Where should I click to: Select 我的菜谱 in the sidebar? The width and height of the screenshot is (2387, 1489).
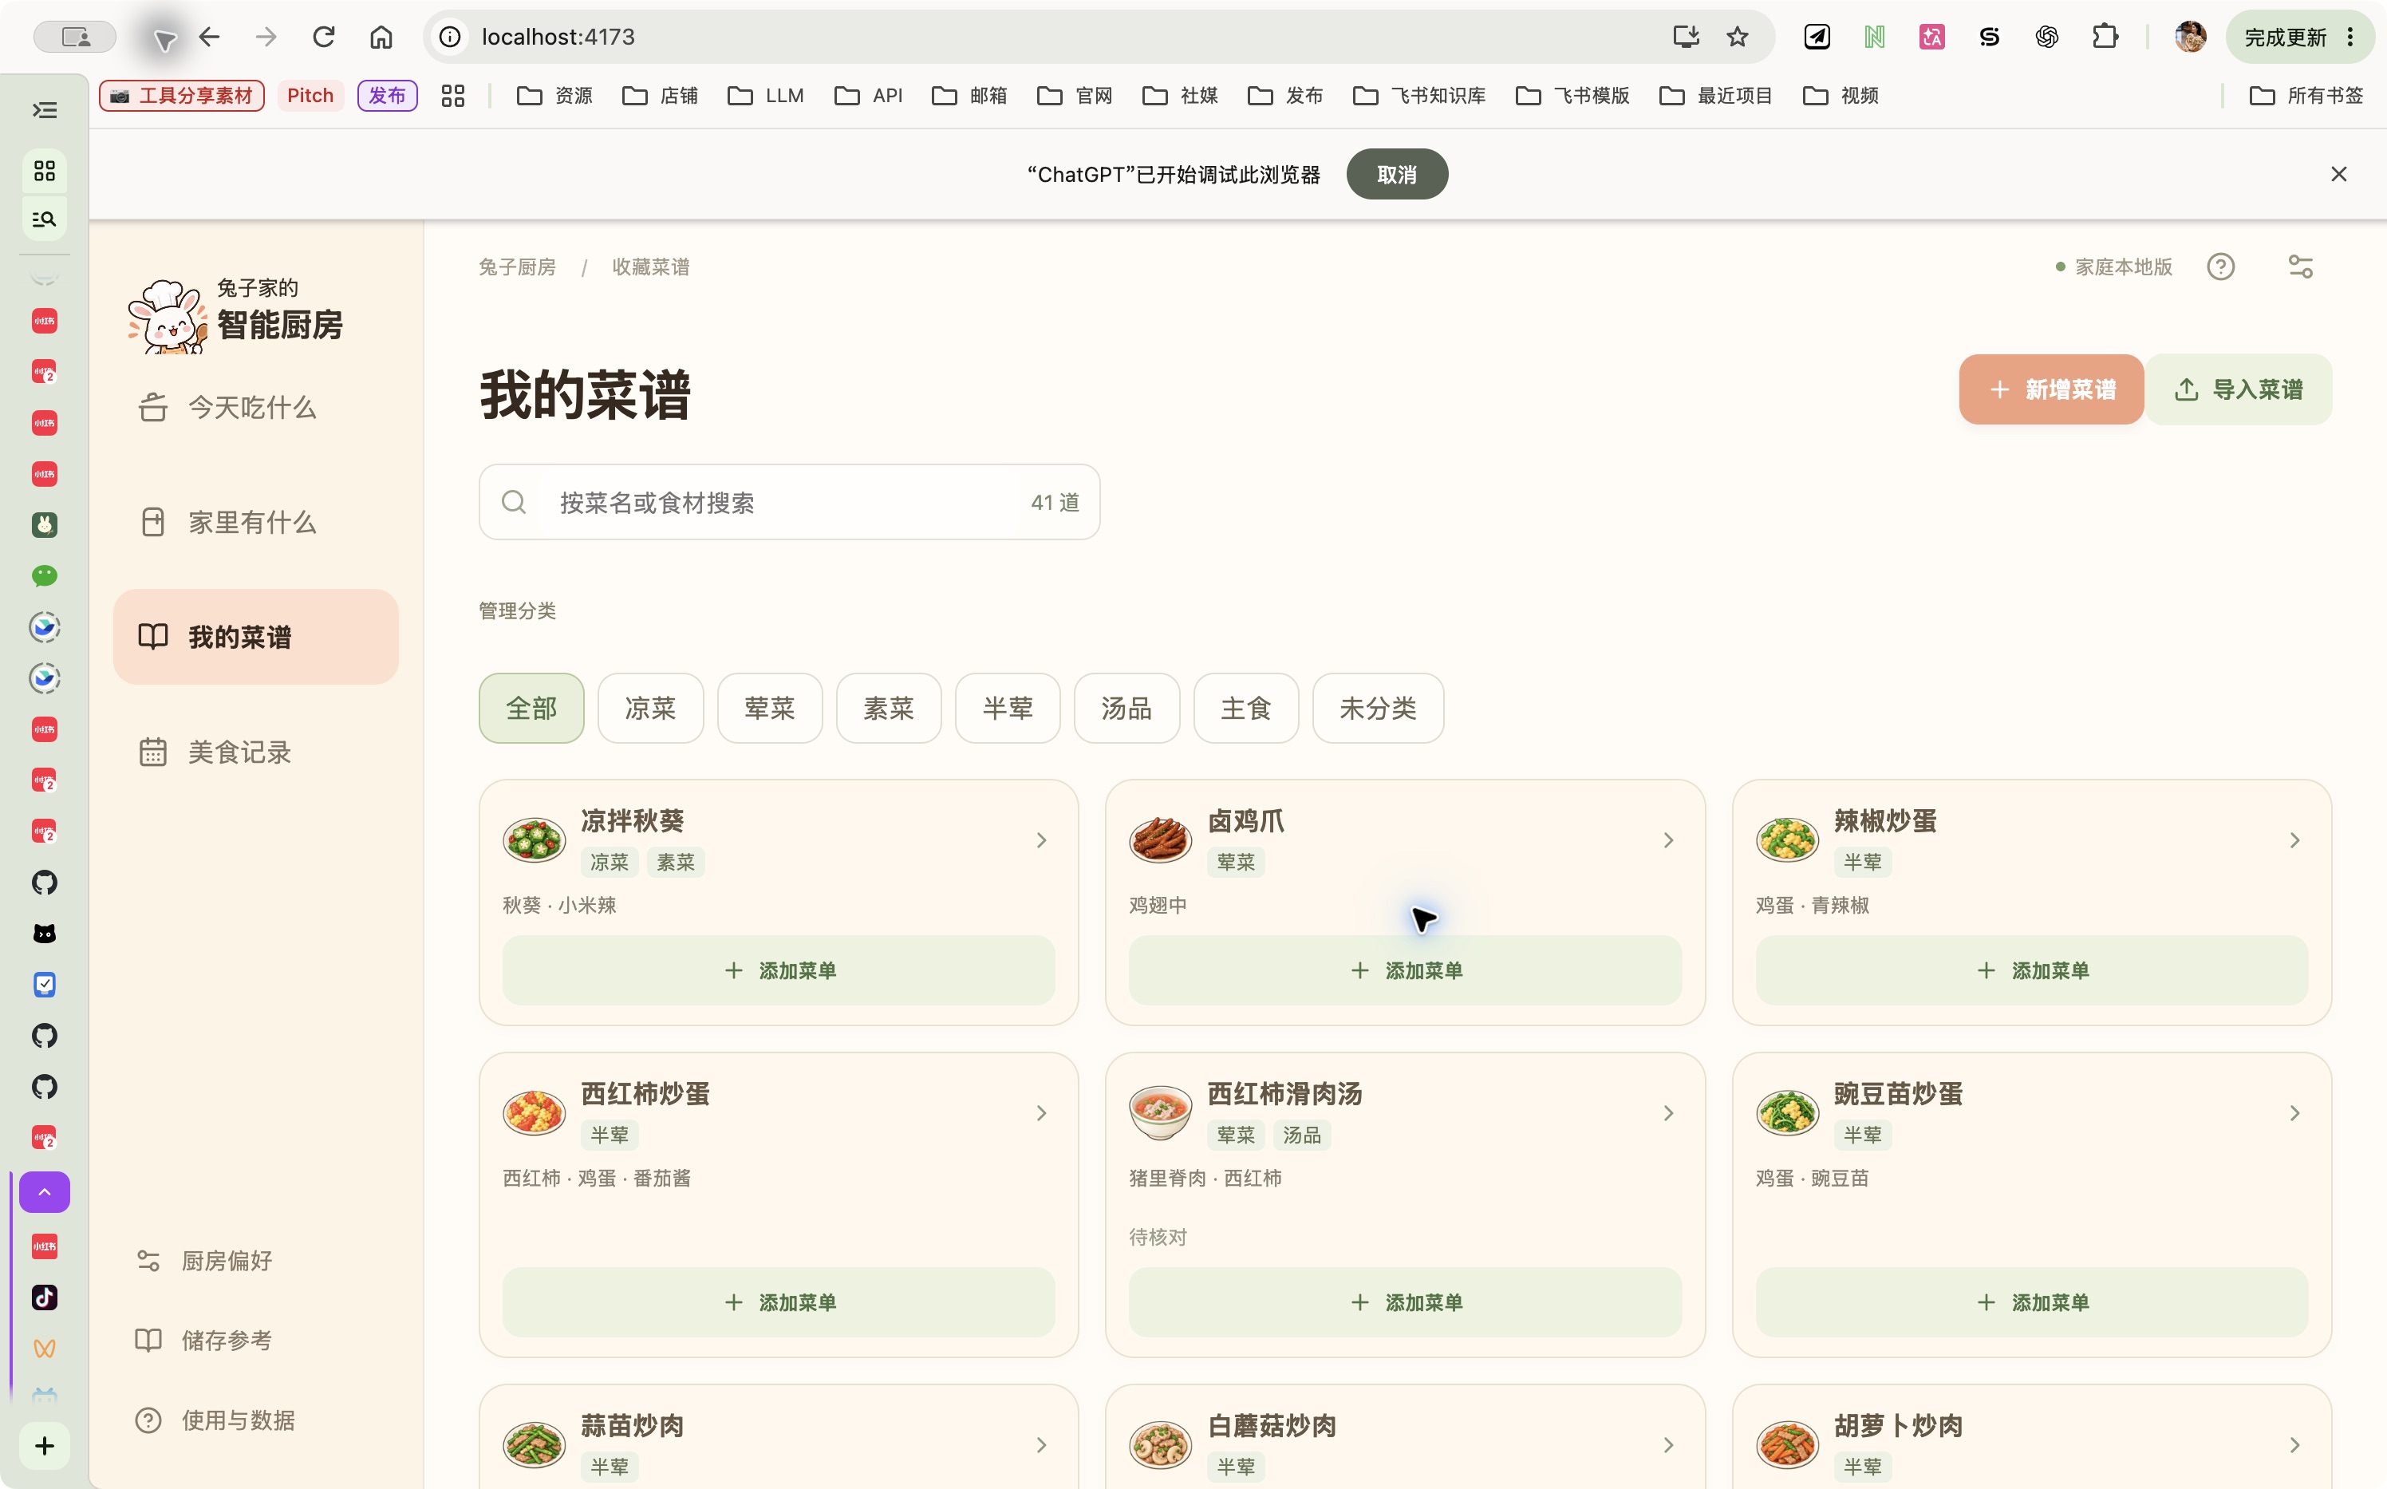point(256,637)
